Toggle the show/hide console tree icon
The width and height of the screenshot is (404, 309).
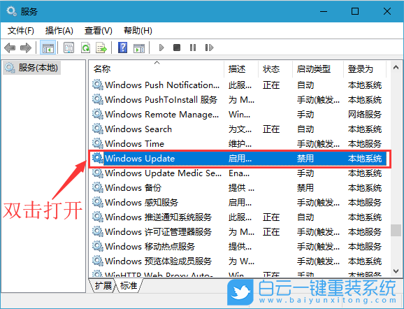[48, 48]
